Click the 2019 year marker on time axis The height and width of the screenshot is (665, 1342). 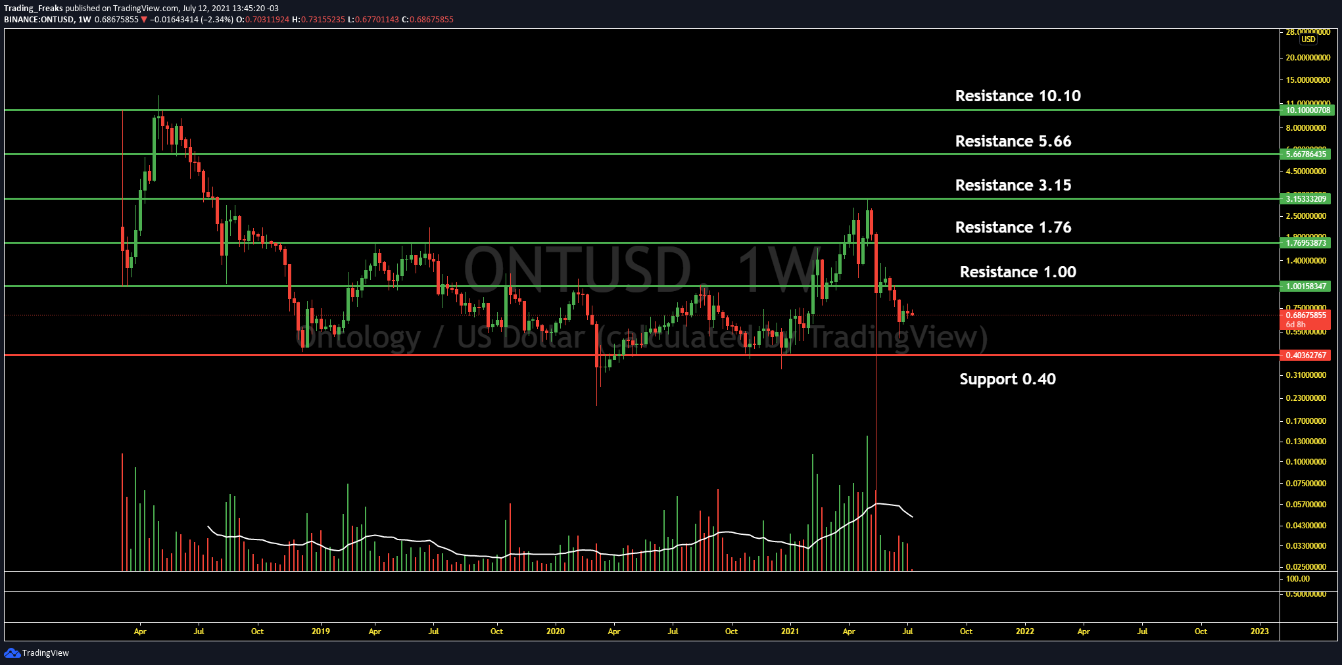coord(321,631)
